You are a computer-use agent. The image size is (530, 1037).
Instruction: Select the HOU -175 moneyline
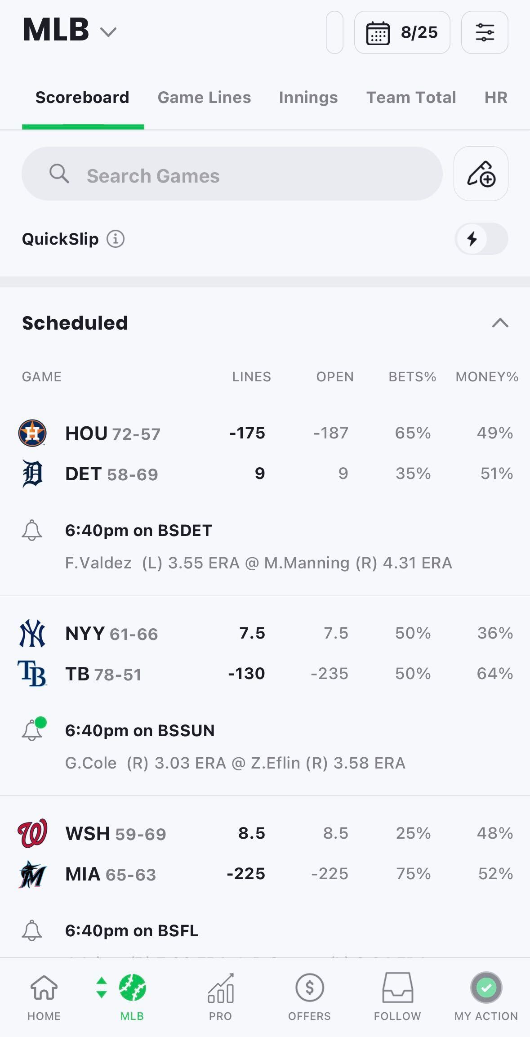coord(247,433)
